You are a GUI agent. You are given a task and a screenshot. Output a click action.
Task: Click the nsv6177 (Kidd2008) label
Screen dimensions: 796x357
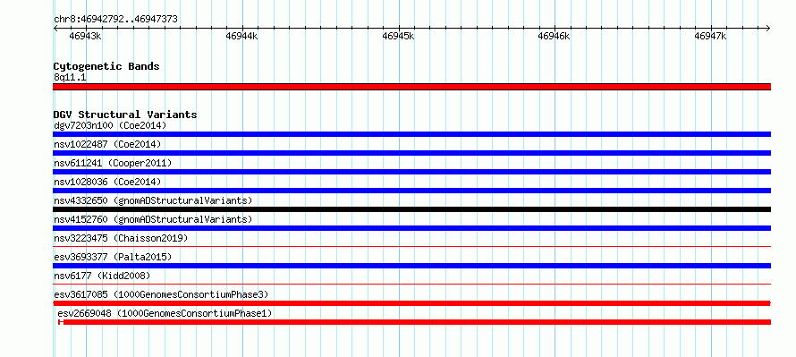[102, 276]
